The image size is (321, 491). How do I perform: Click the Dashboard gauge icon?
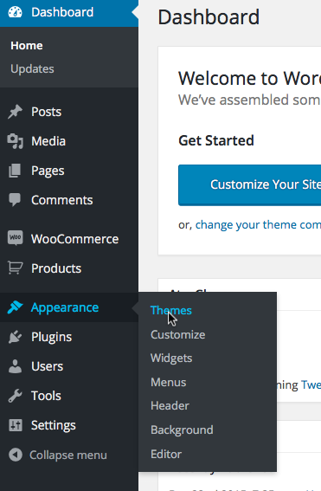click(15, 12)
